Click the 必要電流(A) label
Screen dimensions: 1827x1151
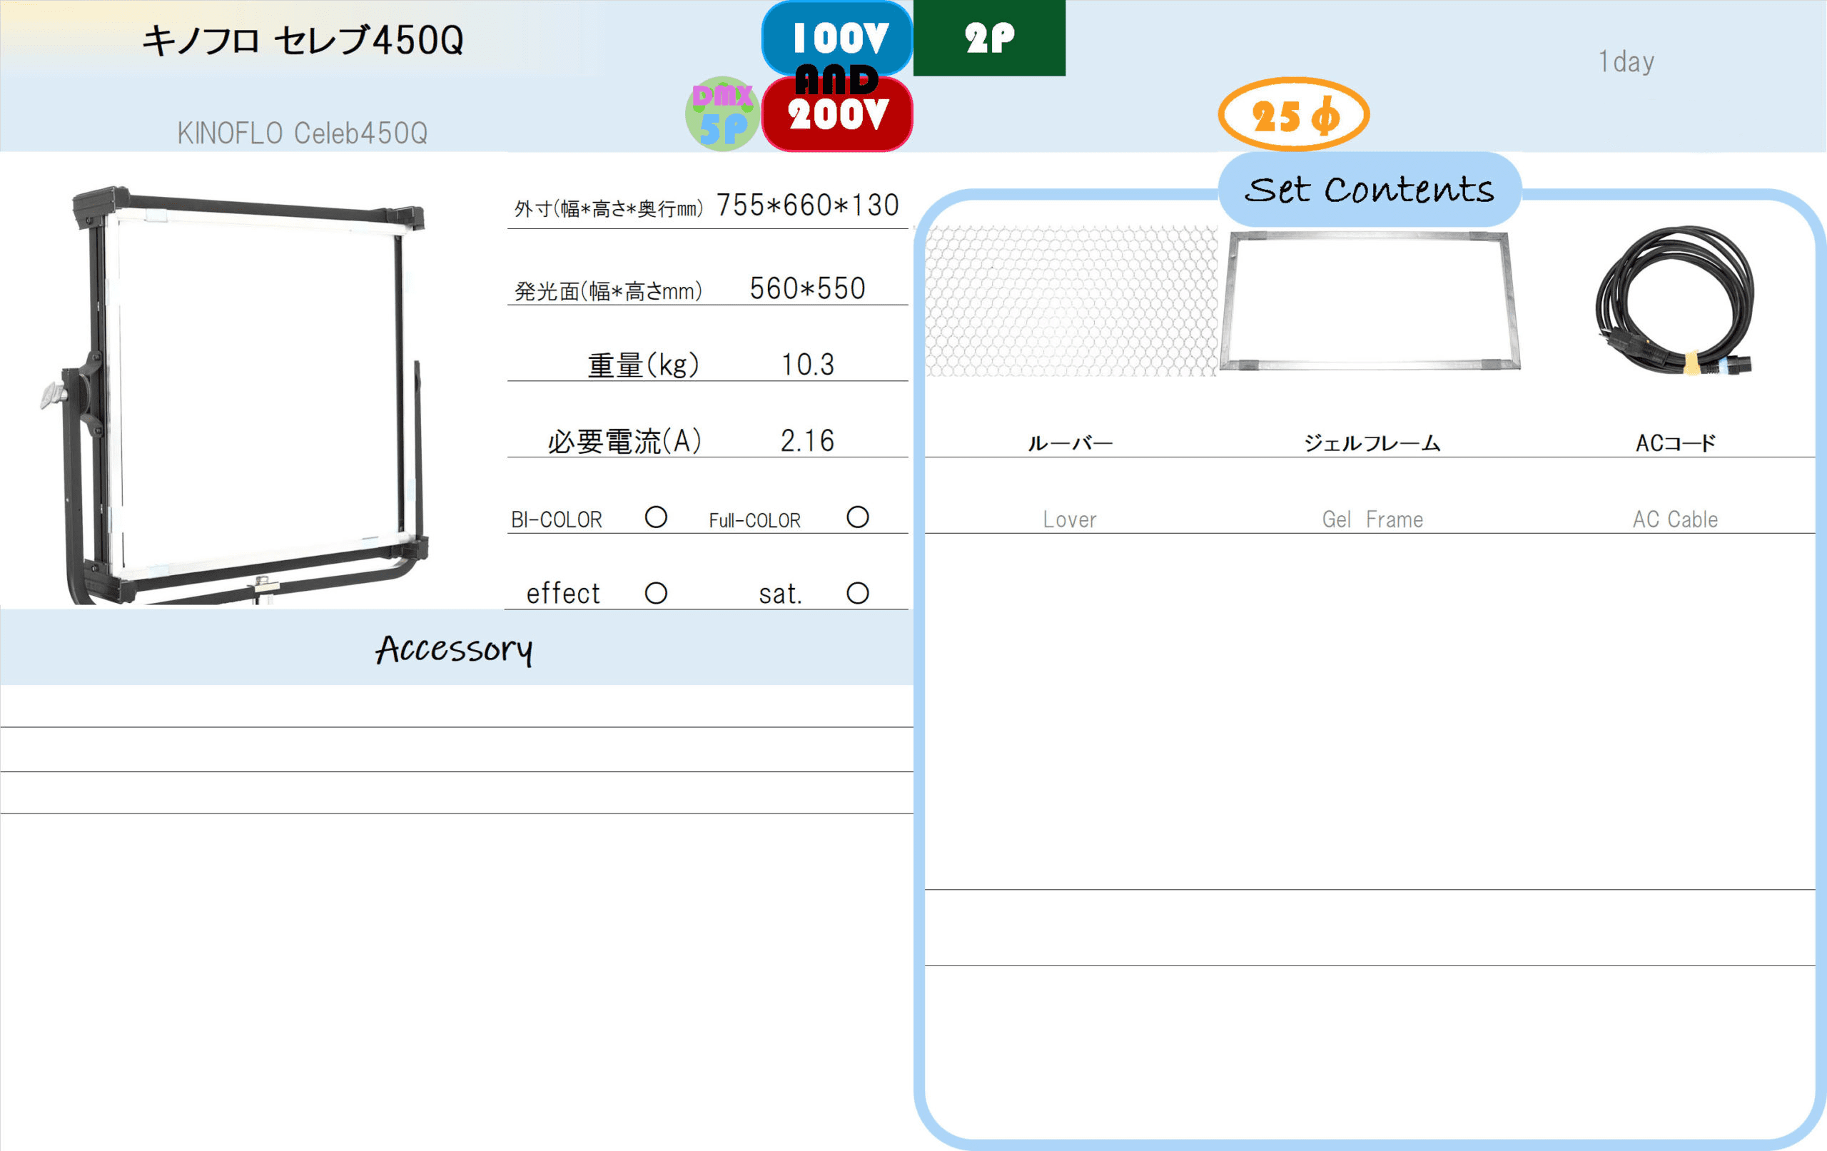[x=624, y=442]
